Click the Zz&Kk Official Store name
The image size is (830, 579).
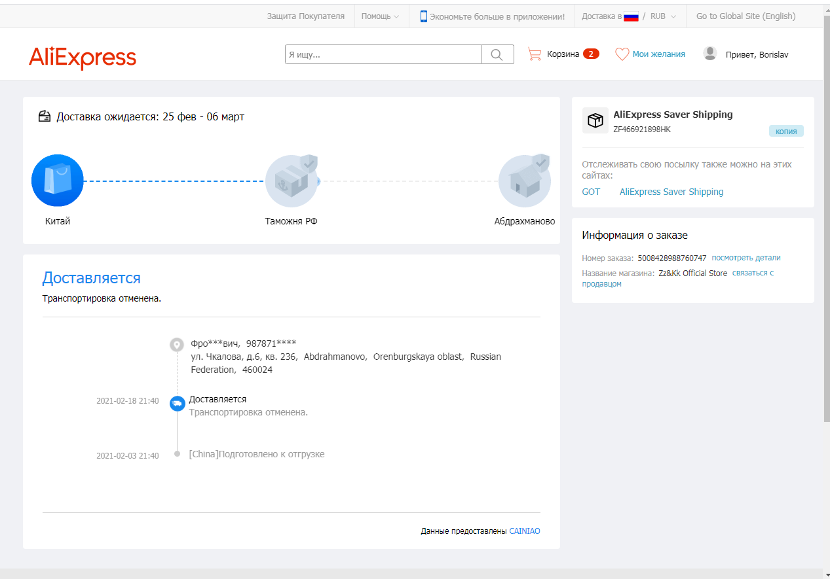[x=693, y=273]
